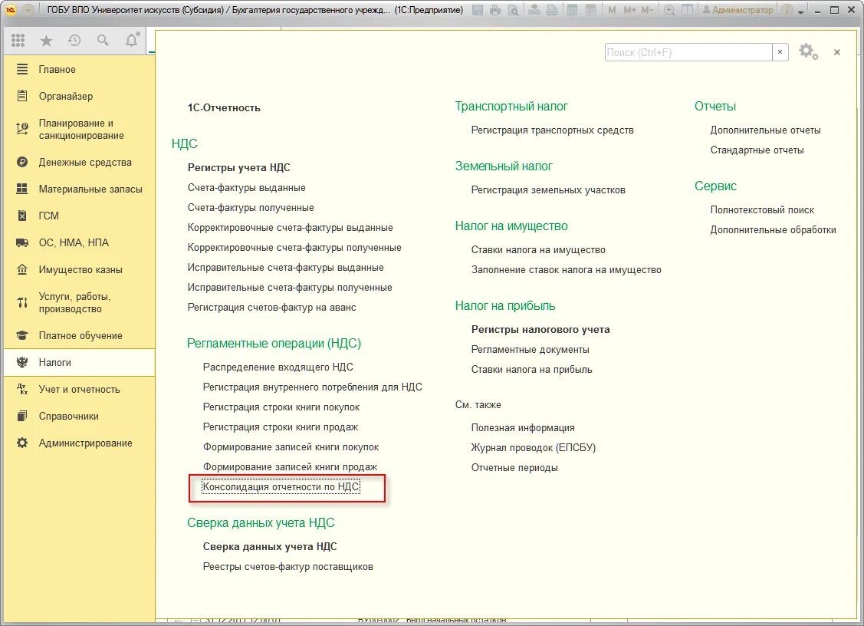Click the information icon in the title bar
Screen dimensions: 864x626
(788, 10)
